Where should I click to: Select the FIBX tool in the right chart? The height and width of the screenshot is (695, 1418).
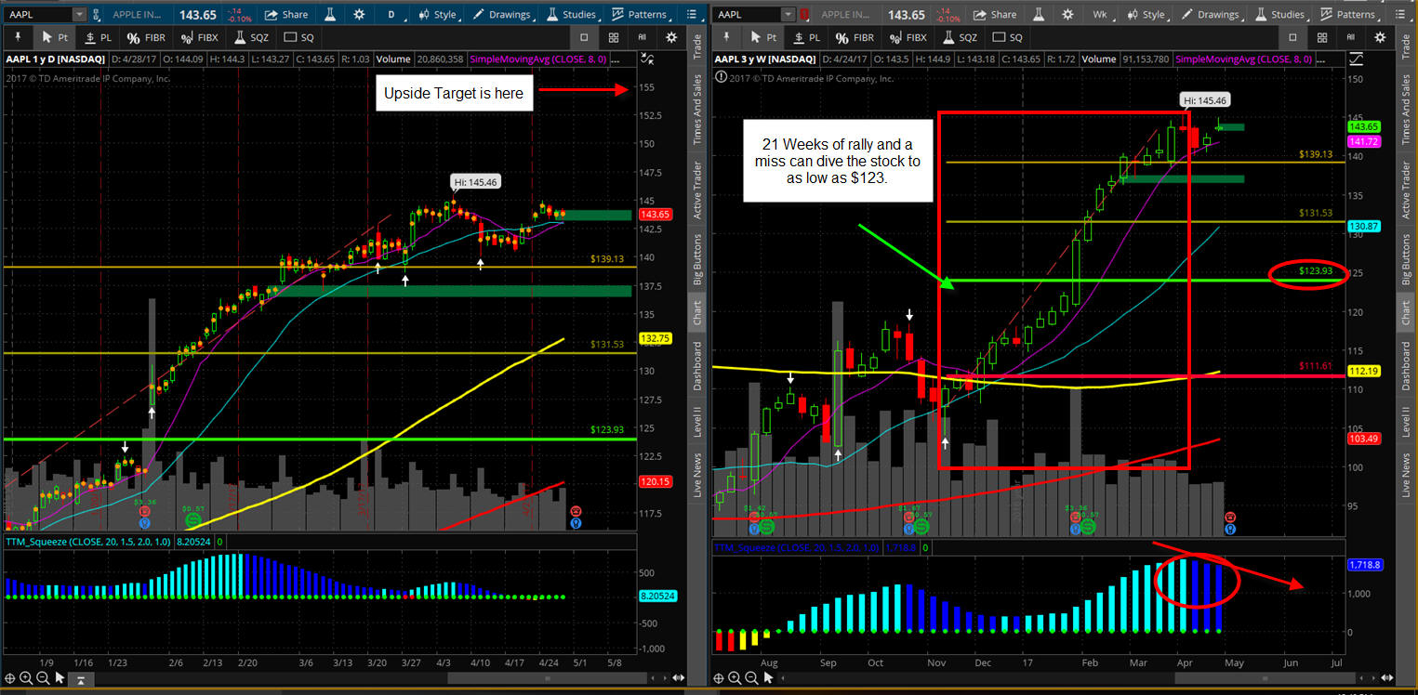tap(908, 37)
